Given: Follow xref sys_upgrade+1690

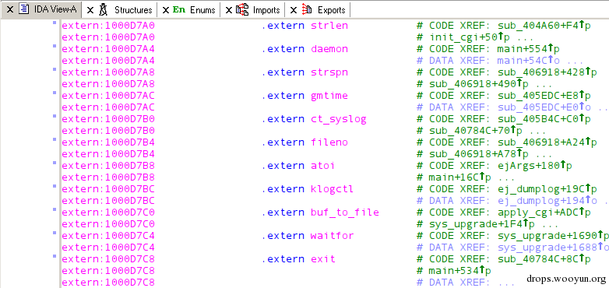Looking at the screenshot, I should tap(547, 236).
